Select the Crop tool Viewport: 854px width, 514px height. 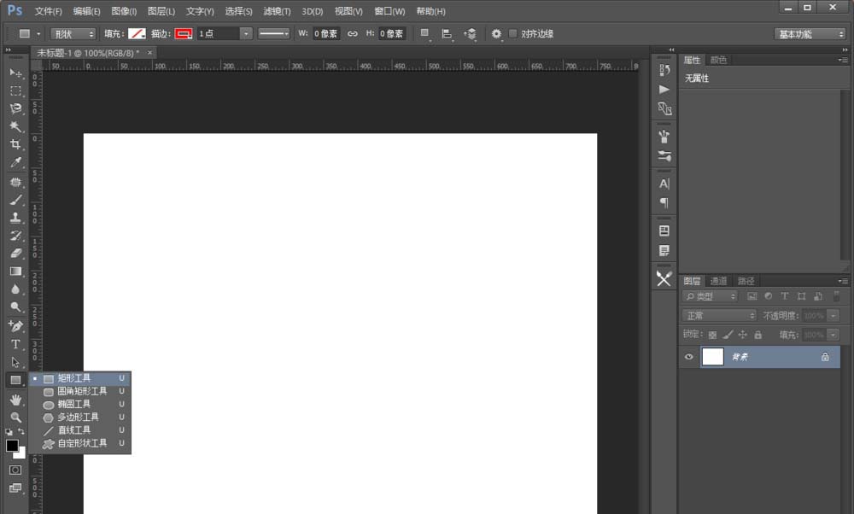click(15, 144)
